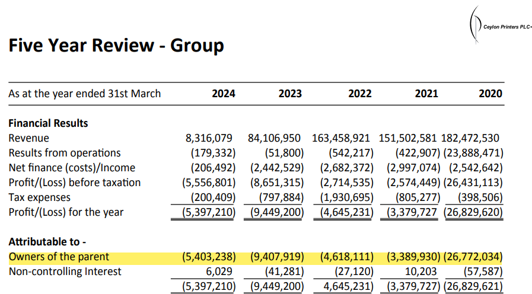Click the 'Net finance (costs)/Income' label
The image size is (532, 294).
(72, 168)
